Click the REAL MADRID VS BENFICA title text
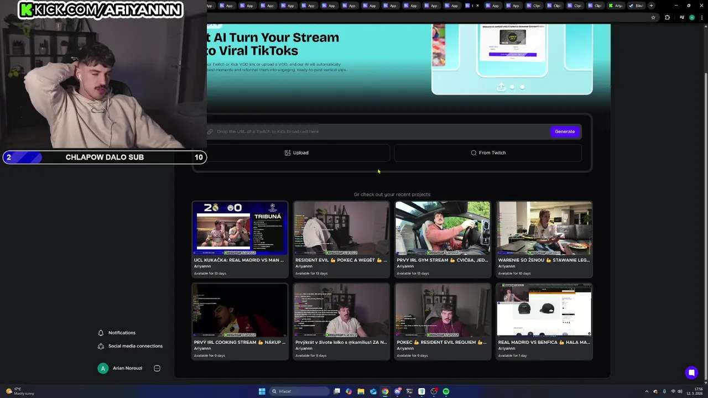The height and width of the screenshot is (398, 708). point(544,342)
